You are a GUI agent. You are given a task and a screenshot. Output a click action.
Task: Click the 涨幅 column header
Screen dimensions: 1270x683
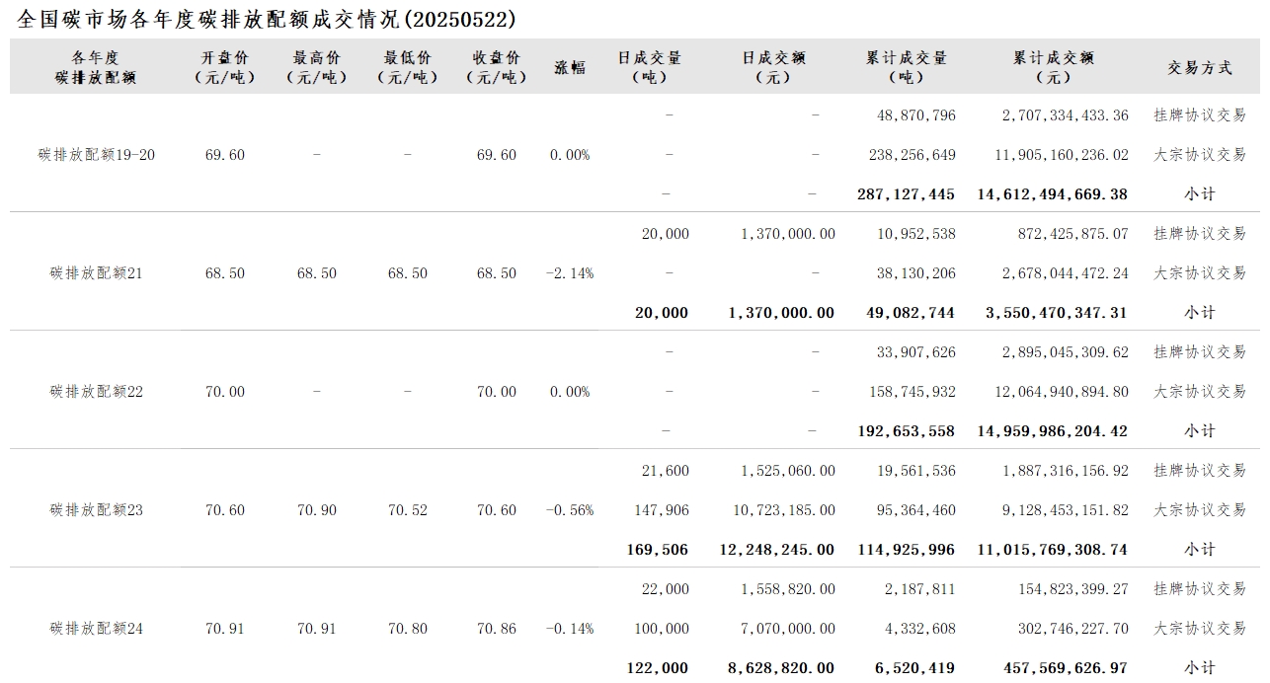pos(570,67)
